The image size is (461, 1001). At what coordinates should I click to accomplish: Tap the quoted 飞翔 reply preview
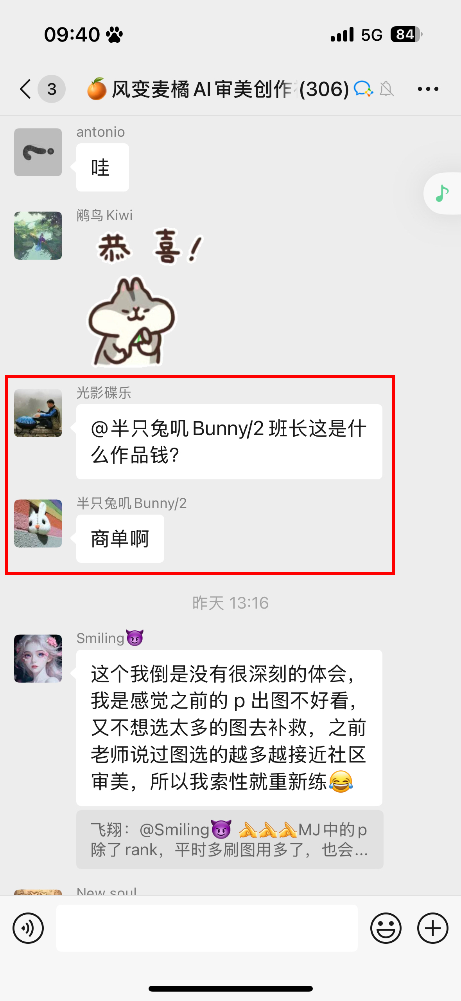point(230,839)
